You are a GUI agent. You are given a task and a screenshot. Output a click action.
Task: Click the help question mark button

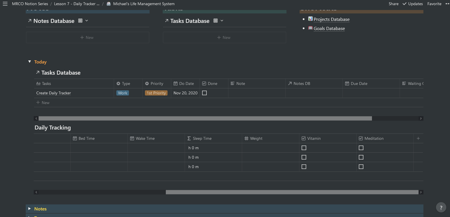tap(441, 208)
